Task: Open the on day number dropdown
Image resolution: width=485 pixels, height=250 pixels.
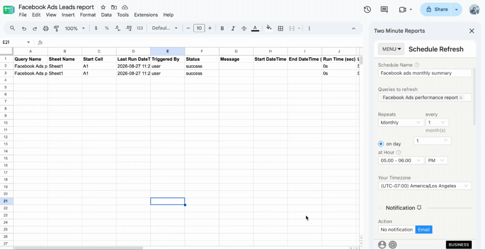Action: pyautogui.click(x=432, y=141)
